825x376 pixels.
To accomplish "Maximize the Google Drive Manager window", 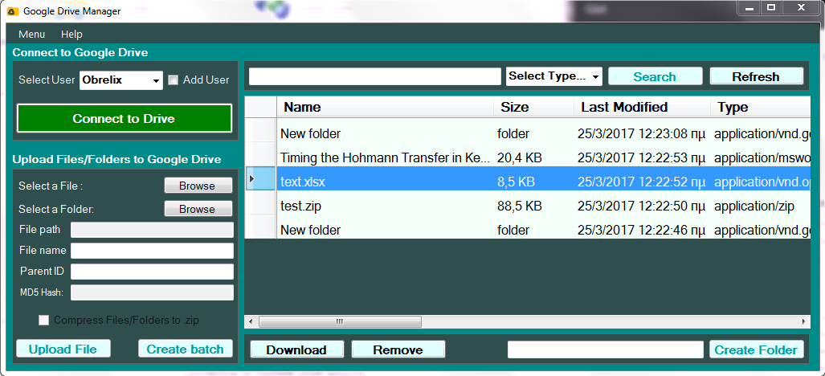I will [771, 7].
